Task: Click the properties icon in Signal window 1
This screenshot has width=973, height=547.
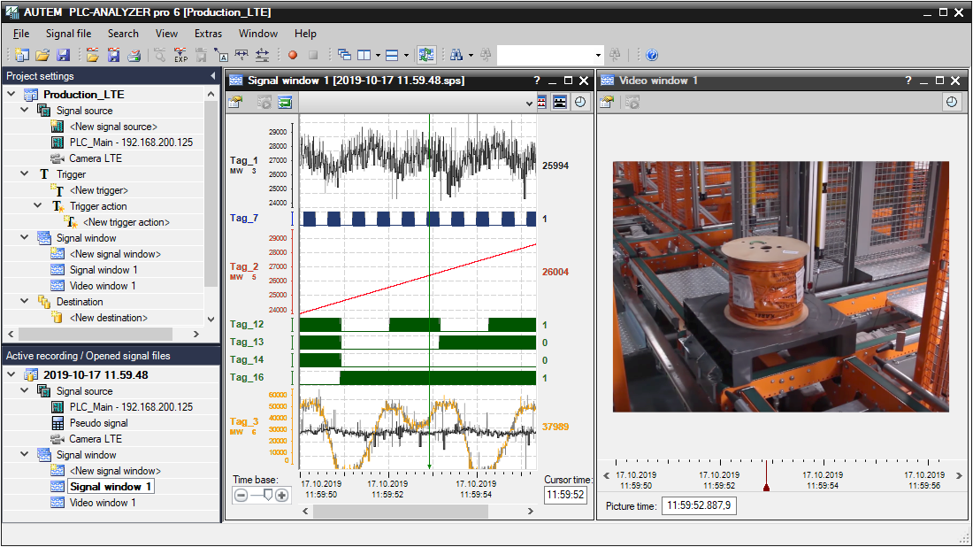Action: (x=237, y=102)
